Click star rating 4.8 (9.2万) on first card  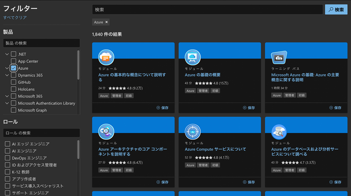tap(125, 88)
